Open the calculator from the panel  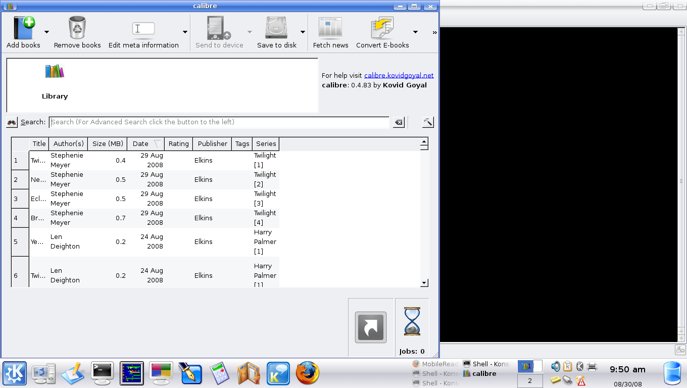pyautogui.click(x=220, y=374)
